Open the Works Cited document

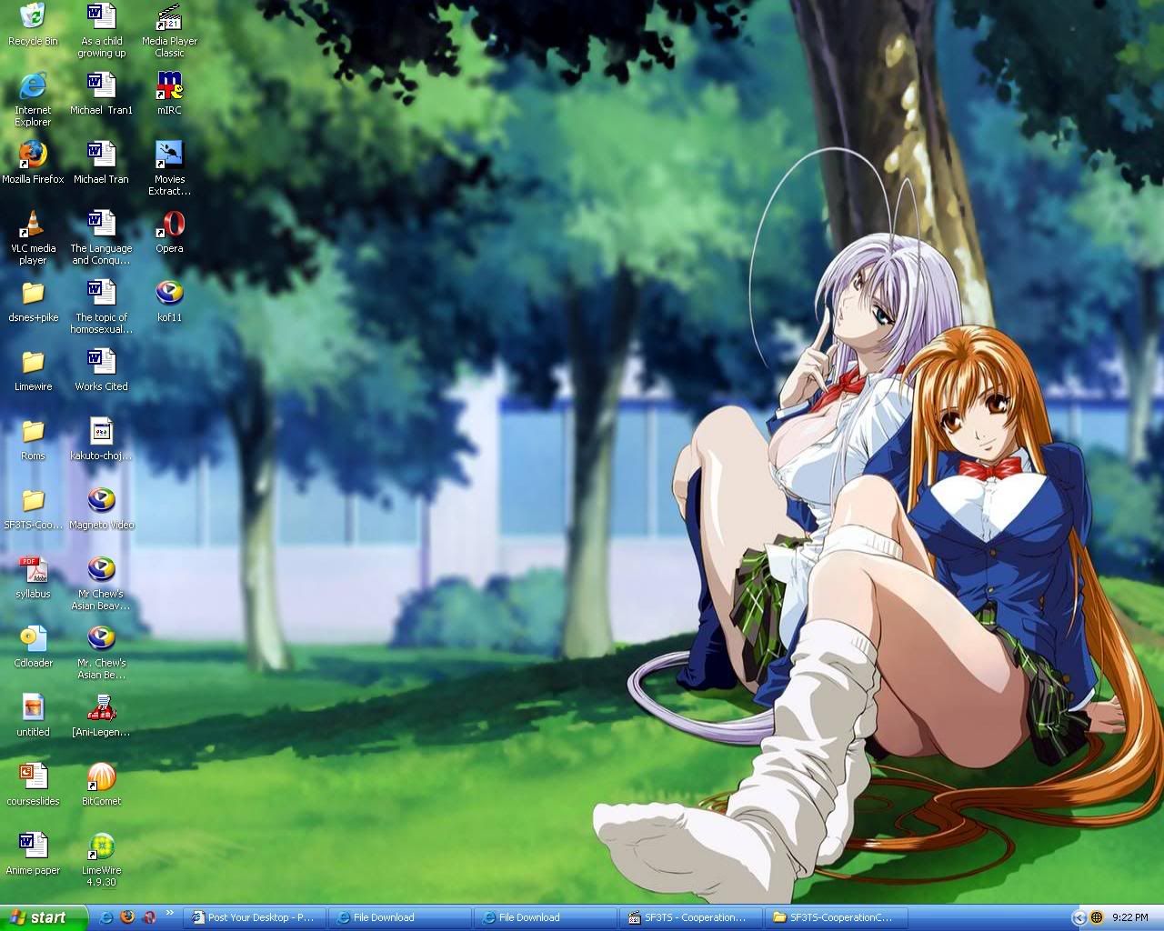tap(101, 370)
